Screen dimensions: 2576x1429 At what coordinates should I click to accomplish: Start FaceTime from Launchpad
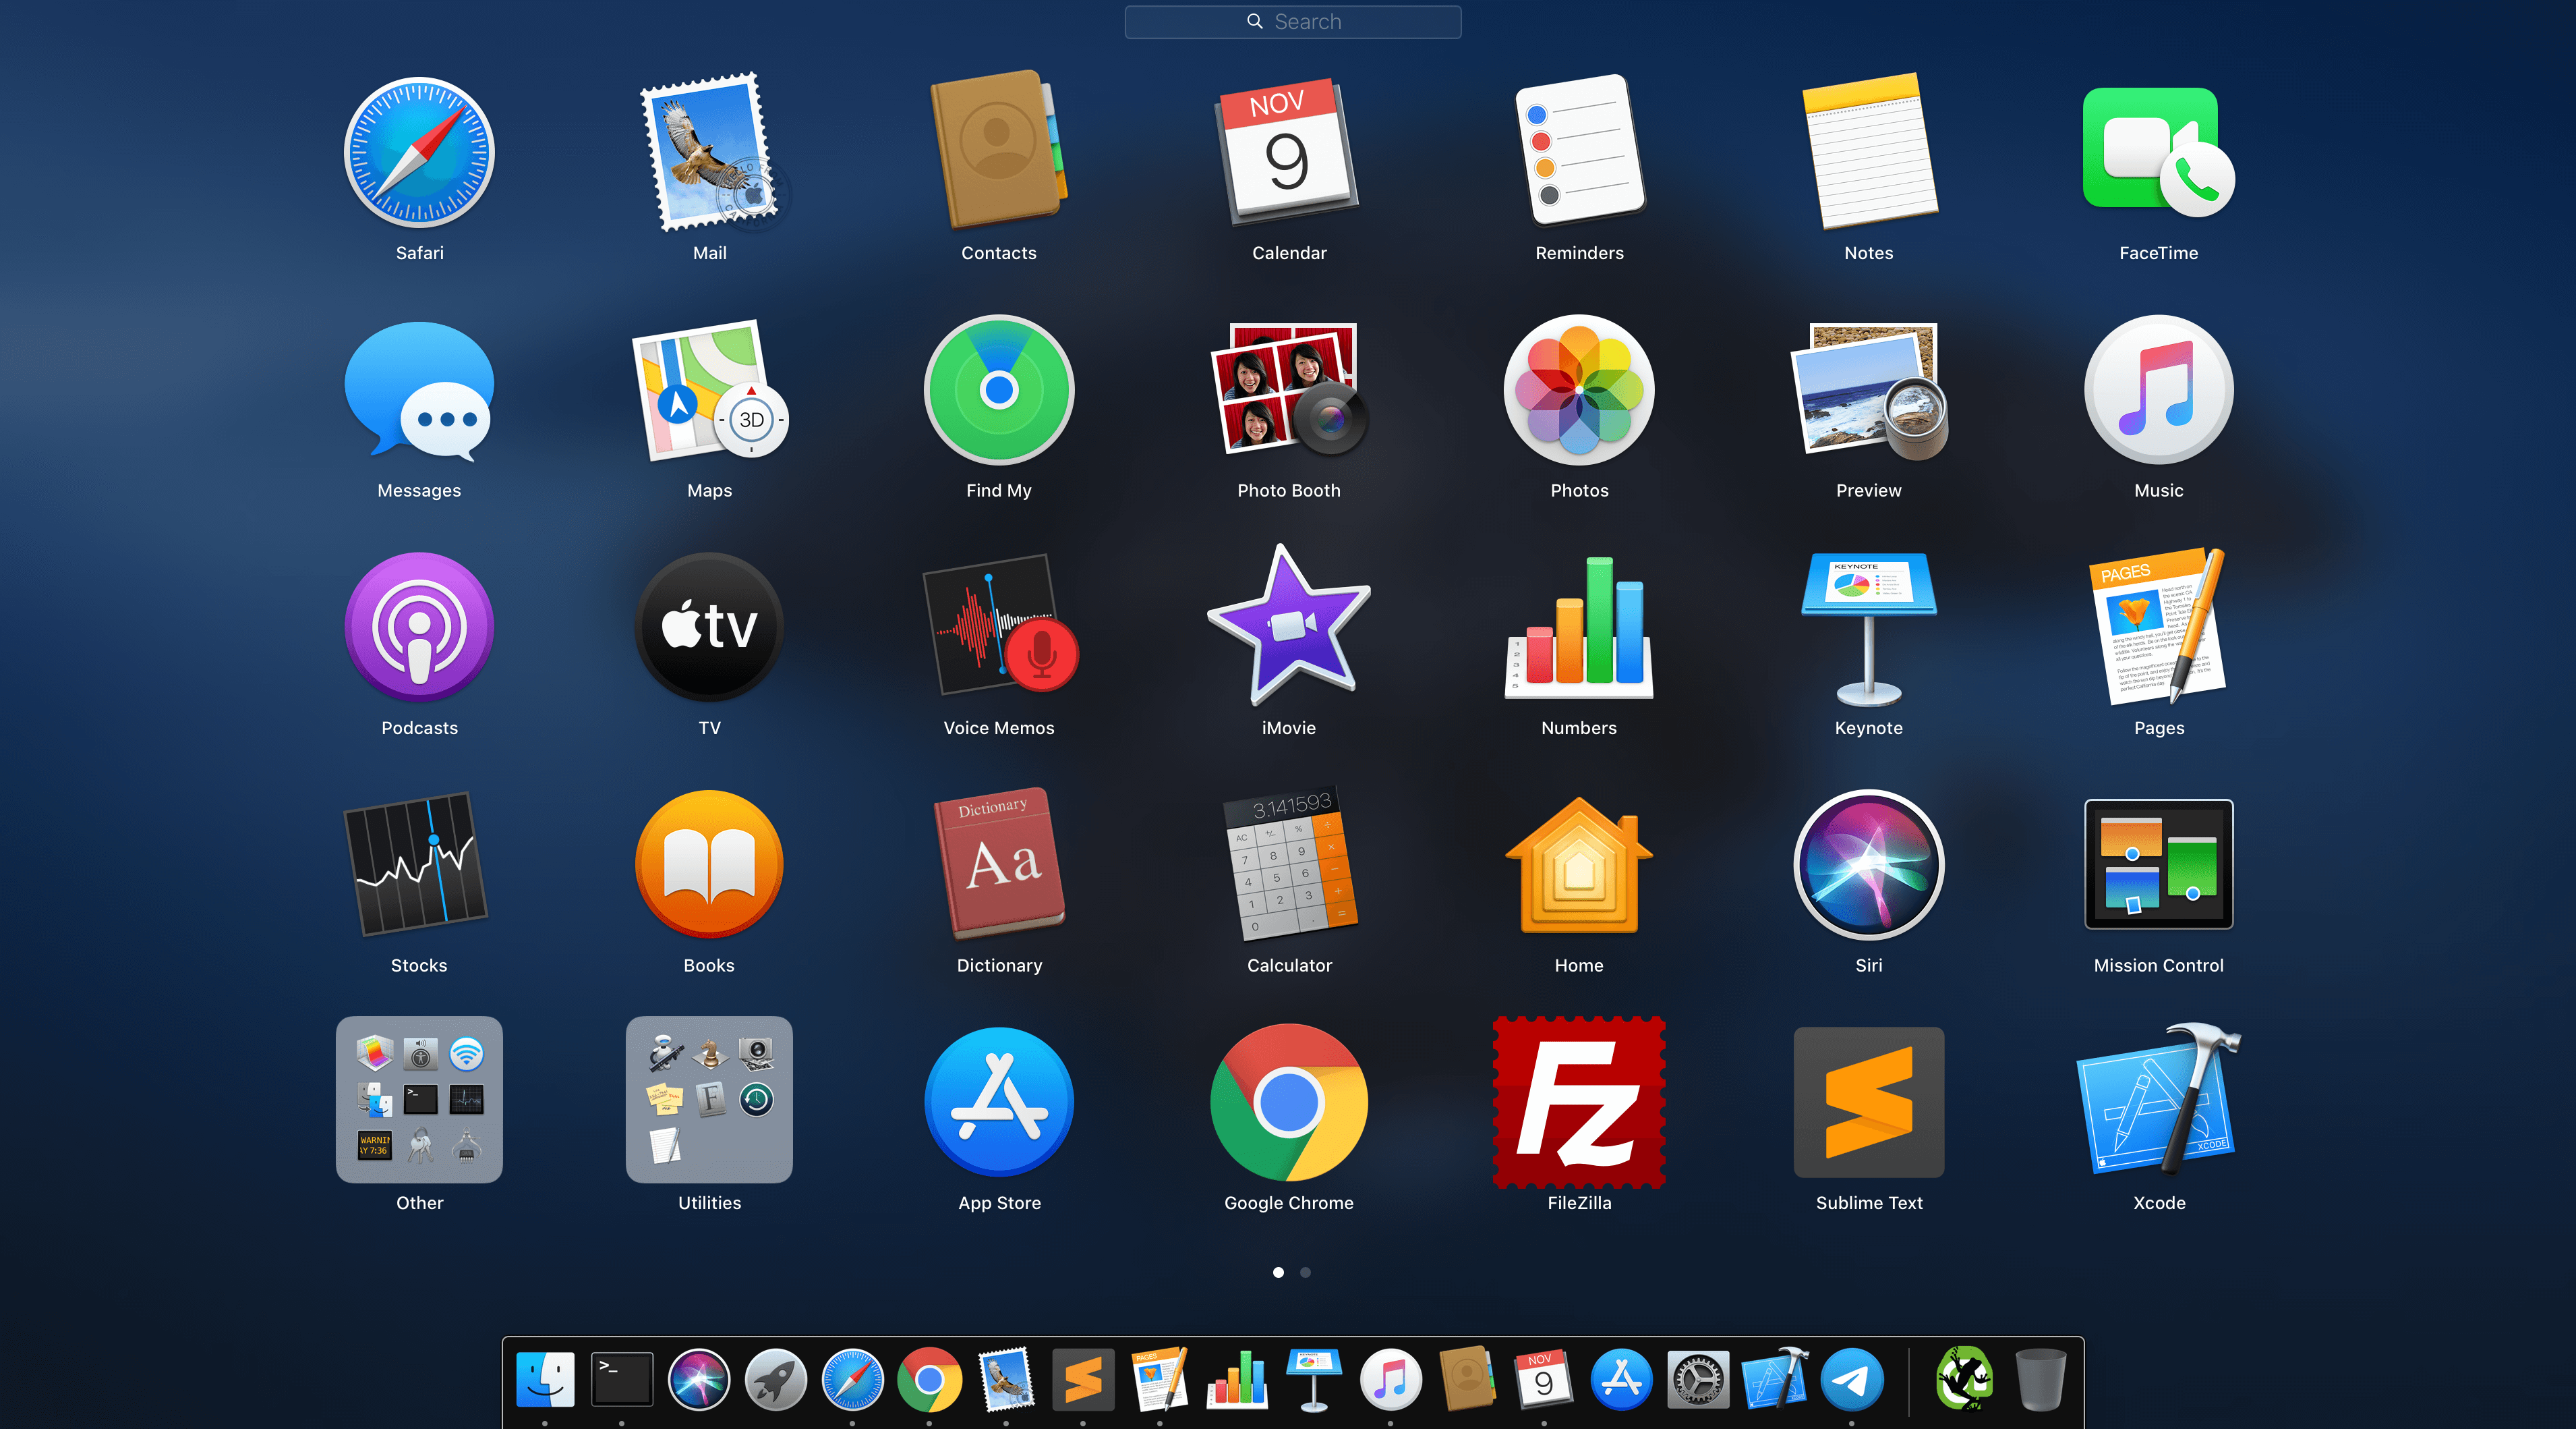(2159, 152)
